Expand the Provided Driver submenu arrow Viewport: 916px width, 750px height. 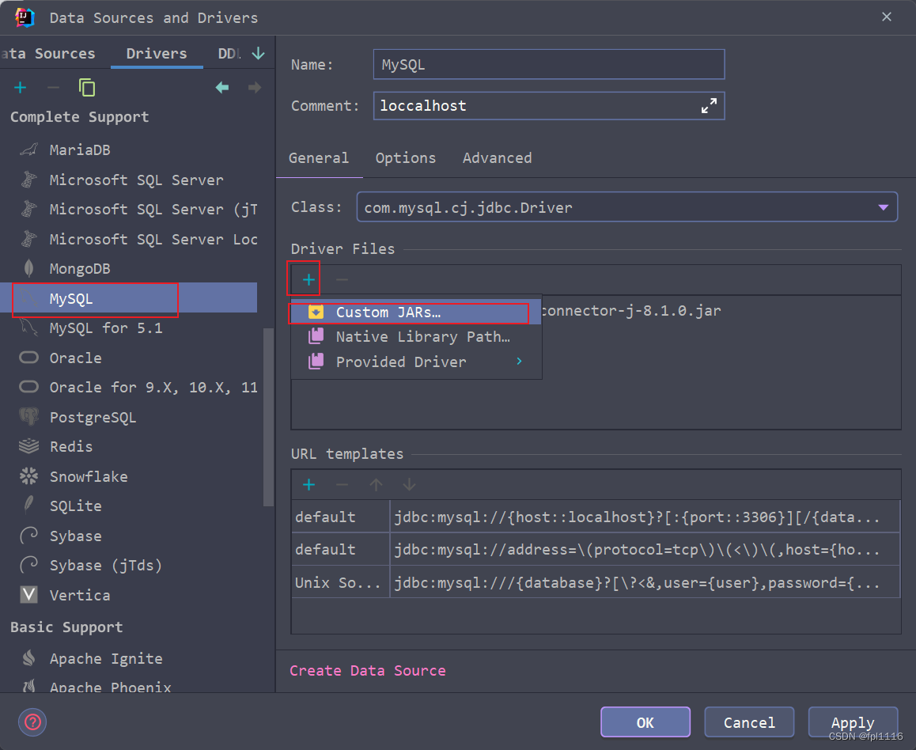[519, 361]
